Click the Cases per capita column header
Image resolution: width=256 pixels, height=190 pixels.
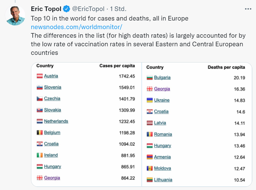117,66
